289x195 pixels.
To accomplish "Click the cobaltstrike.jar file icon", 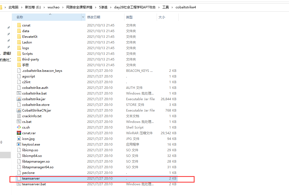I will click(19, 99).
